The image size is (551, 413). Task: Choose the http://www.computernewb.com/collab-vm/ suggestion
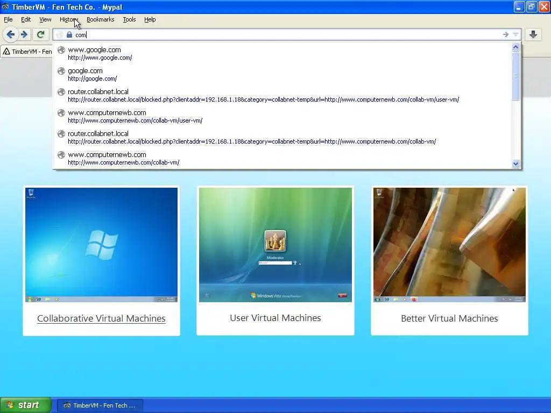pos(282,159)
